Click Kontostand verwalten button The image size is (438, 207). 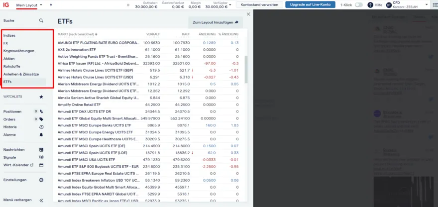(258, 4)
